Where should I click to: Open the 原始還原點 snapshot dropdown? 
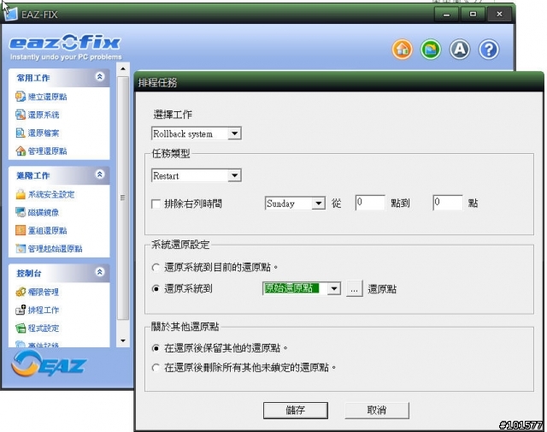pyautogui.click(x=302, y=288)
